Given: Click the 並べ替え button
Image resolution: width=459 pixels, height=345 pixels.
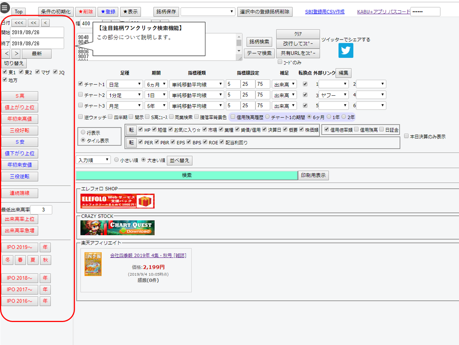Looking at the screenshot, I should tap(179, 160).
